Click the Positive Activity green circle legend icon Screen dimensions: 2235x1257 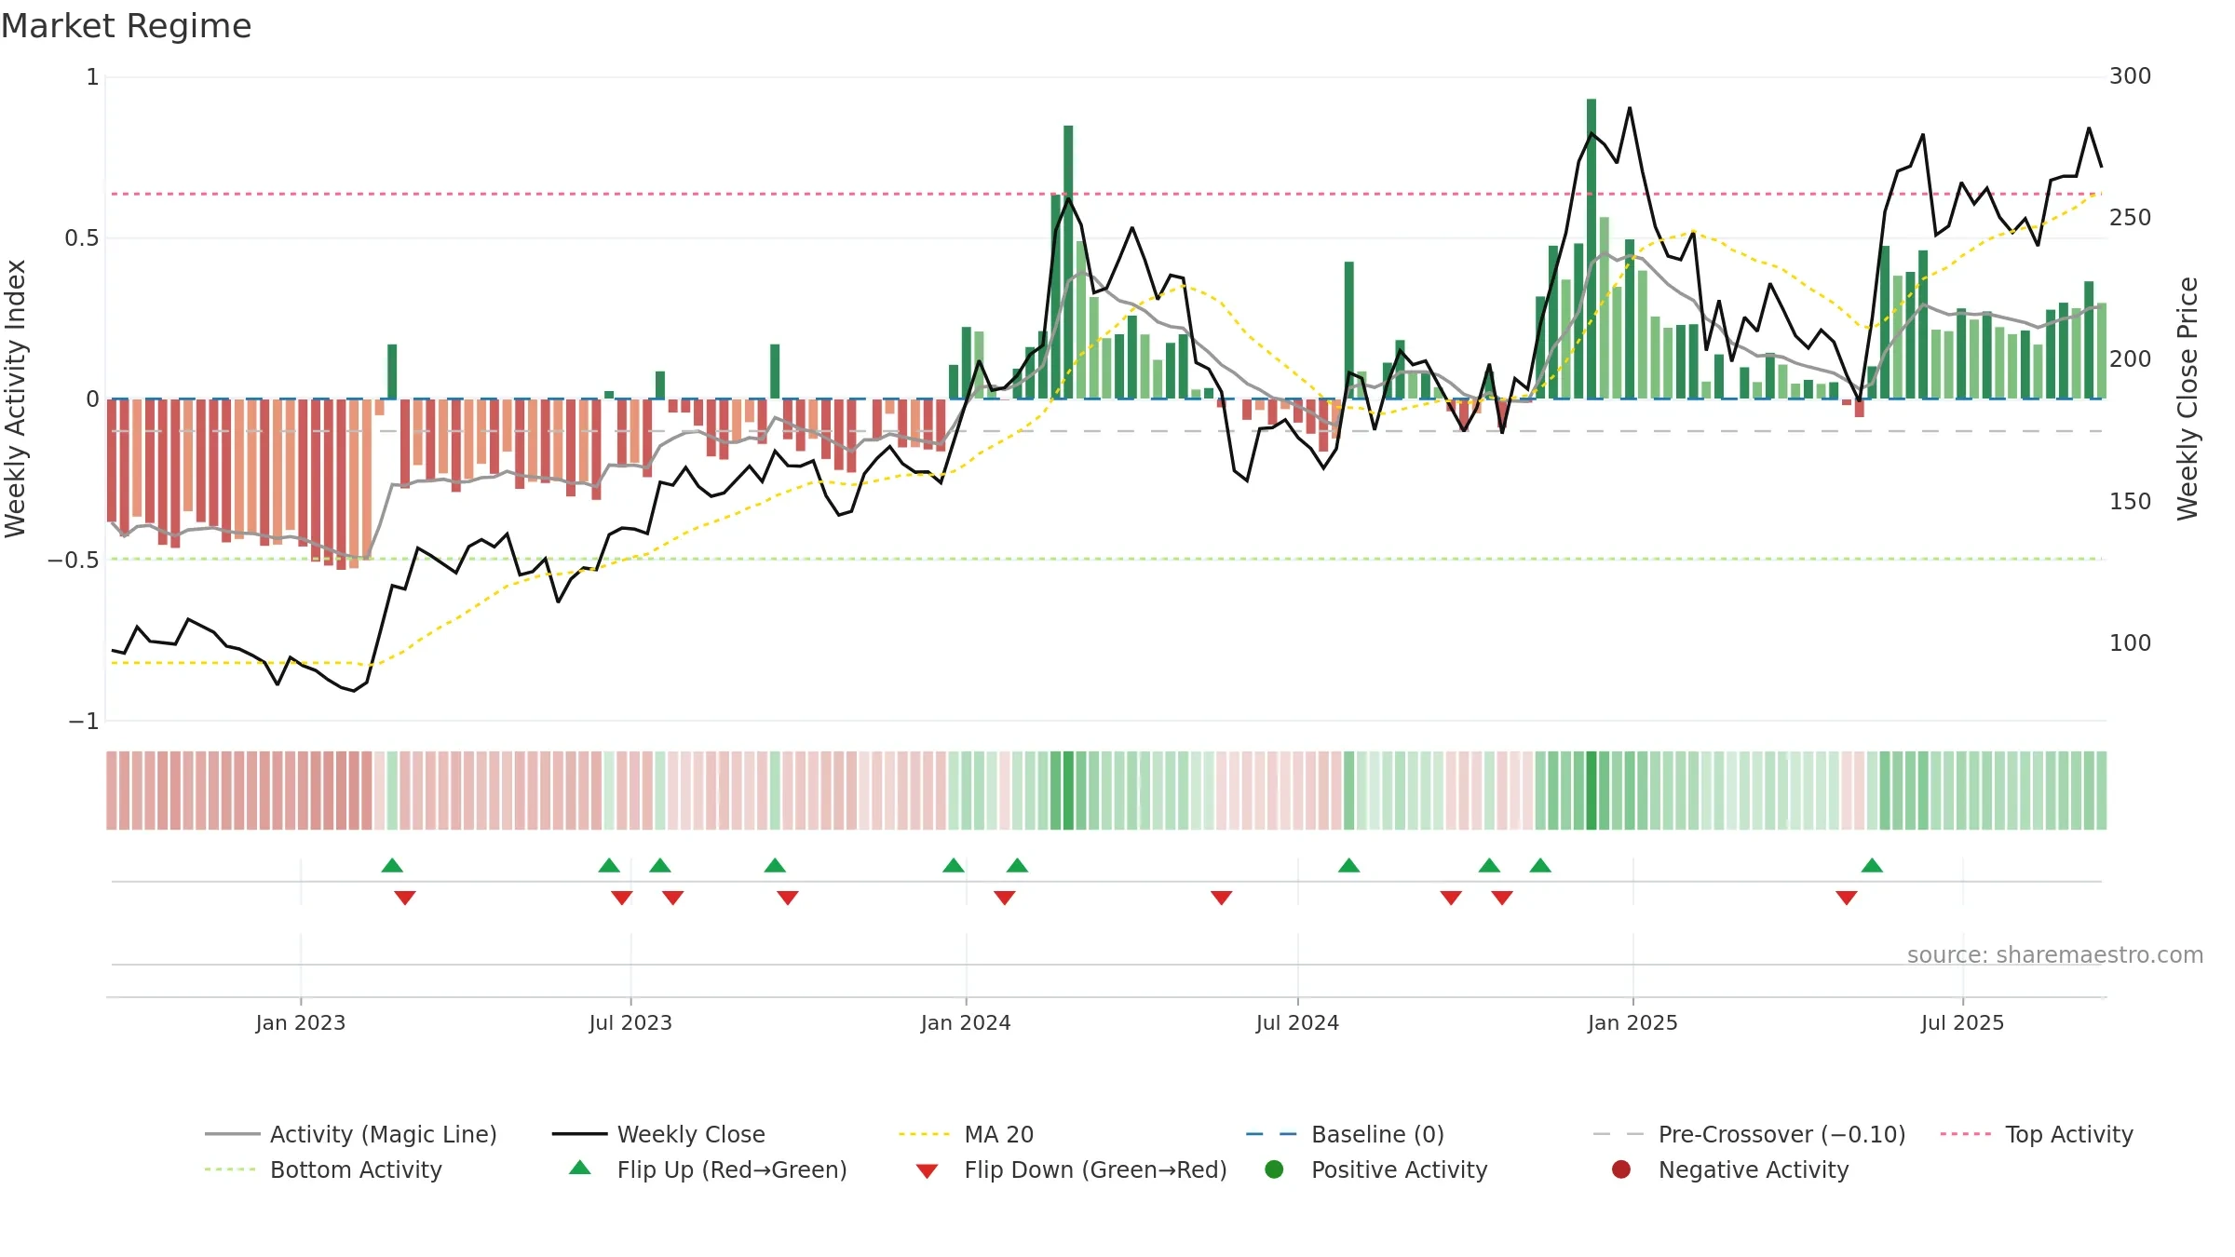point(1274,1169)
